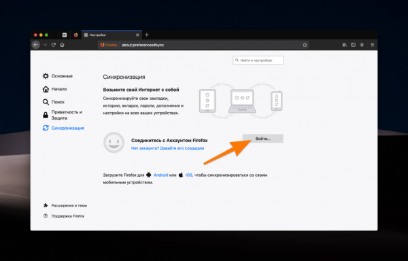Open Основные settings category
The height and width of the screenshot is (261, 408).
pyautogui.click(x=58, y=76)
